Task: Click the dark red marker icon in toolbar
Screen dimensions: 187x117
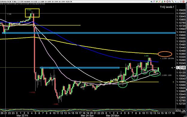Action: pyautogui.click(x=165, y=1)
